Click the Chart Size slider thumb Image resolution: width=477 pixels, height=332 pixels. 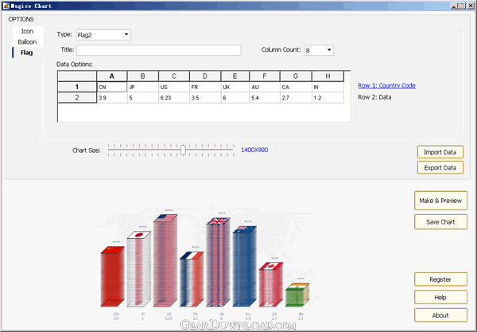(x=183, y=150)
